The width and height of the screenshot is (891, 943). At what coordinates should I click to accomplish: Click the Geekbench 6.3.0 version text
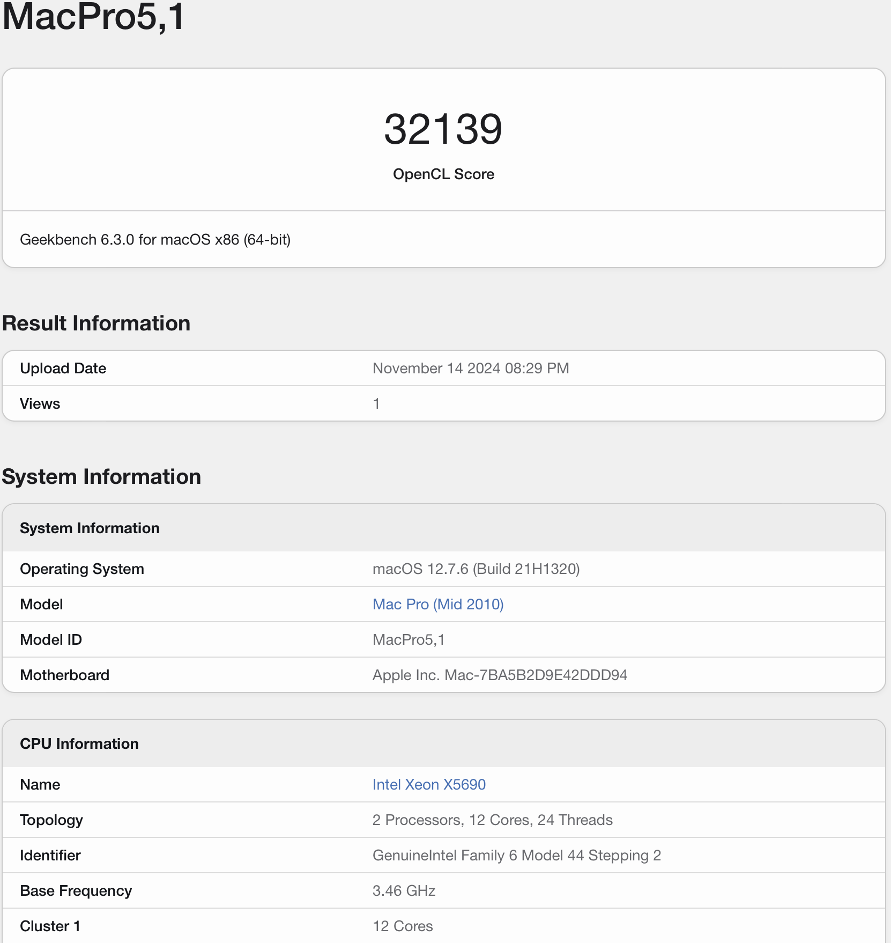[x=155, y=239]
